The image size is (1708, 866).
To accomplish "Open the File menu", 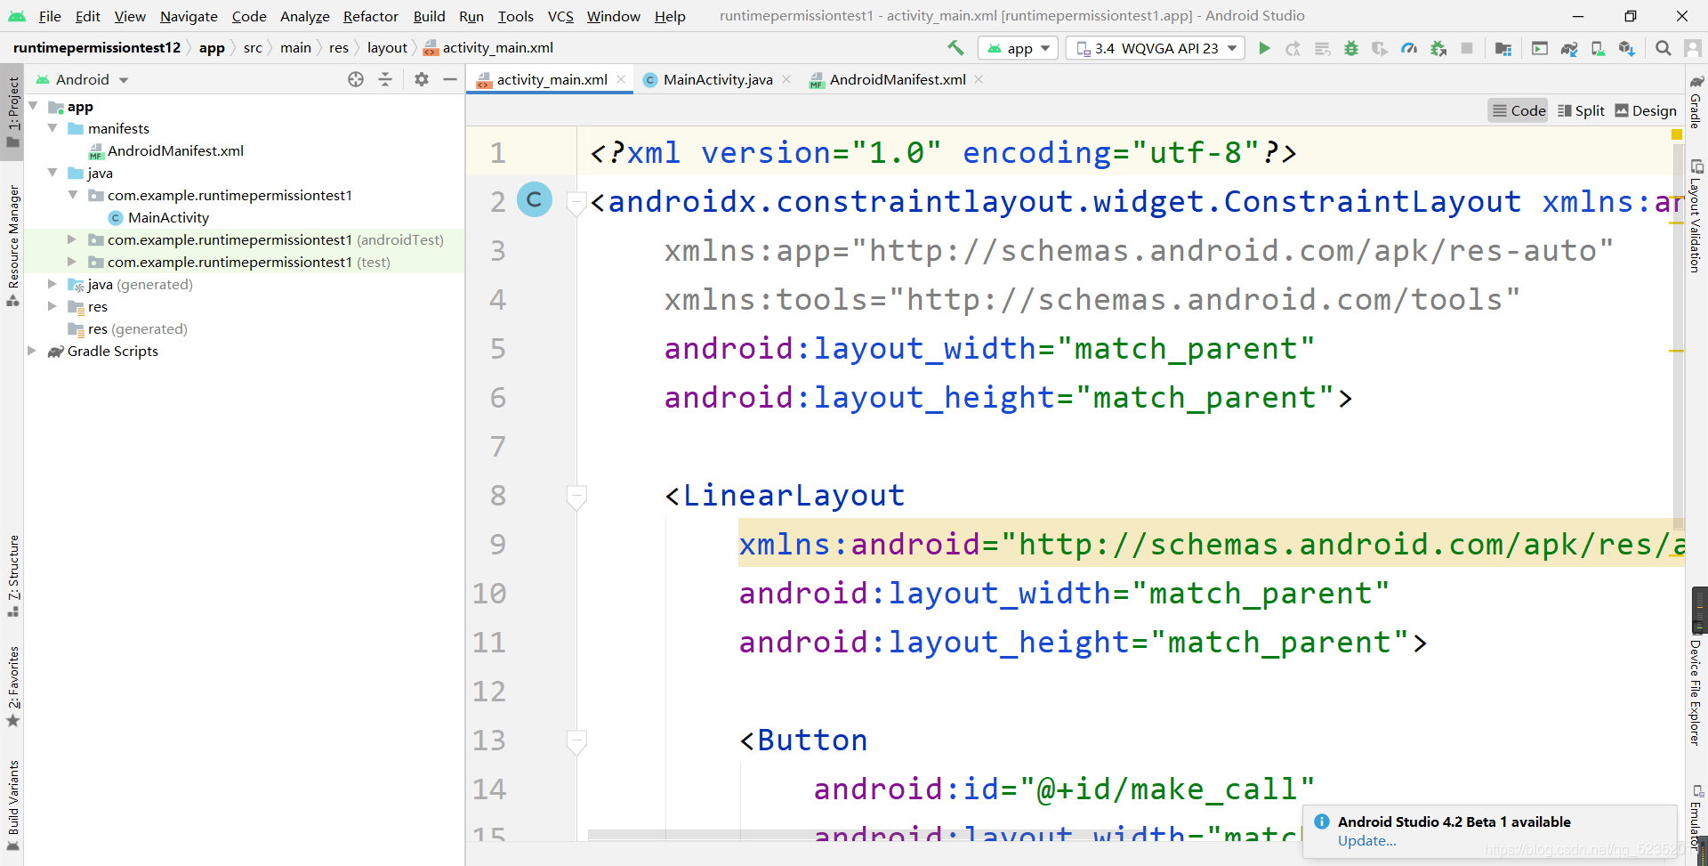I will (50, 16).
